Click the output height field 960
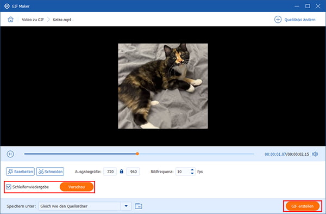Screen dimensions: 326x214 tap(133, 172)
